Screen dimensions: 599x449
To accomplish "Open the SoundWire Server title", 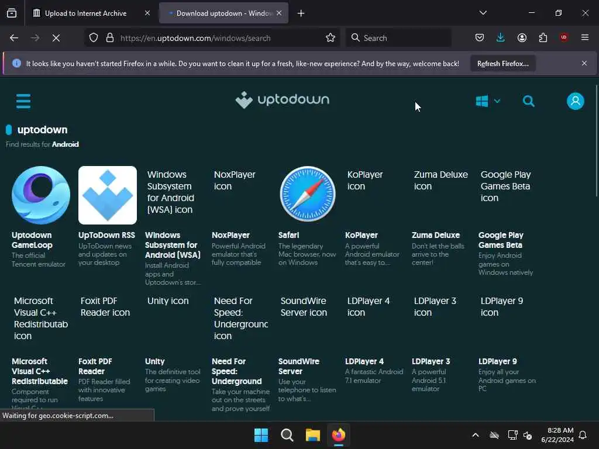I will tap(298, 366).
